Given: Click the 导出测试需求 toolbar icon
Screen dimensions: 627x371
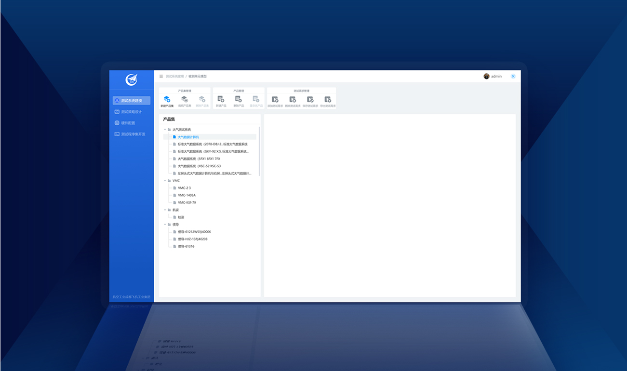Looking at the screenshot, I should [328, 99].
